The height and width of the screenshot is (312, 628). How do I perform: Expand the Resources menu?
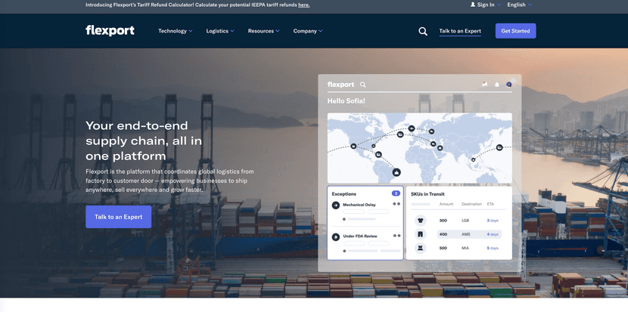click(x=263, y=31)
